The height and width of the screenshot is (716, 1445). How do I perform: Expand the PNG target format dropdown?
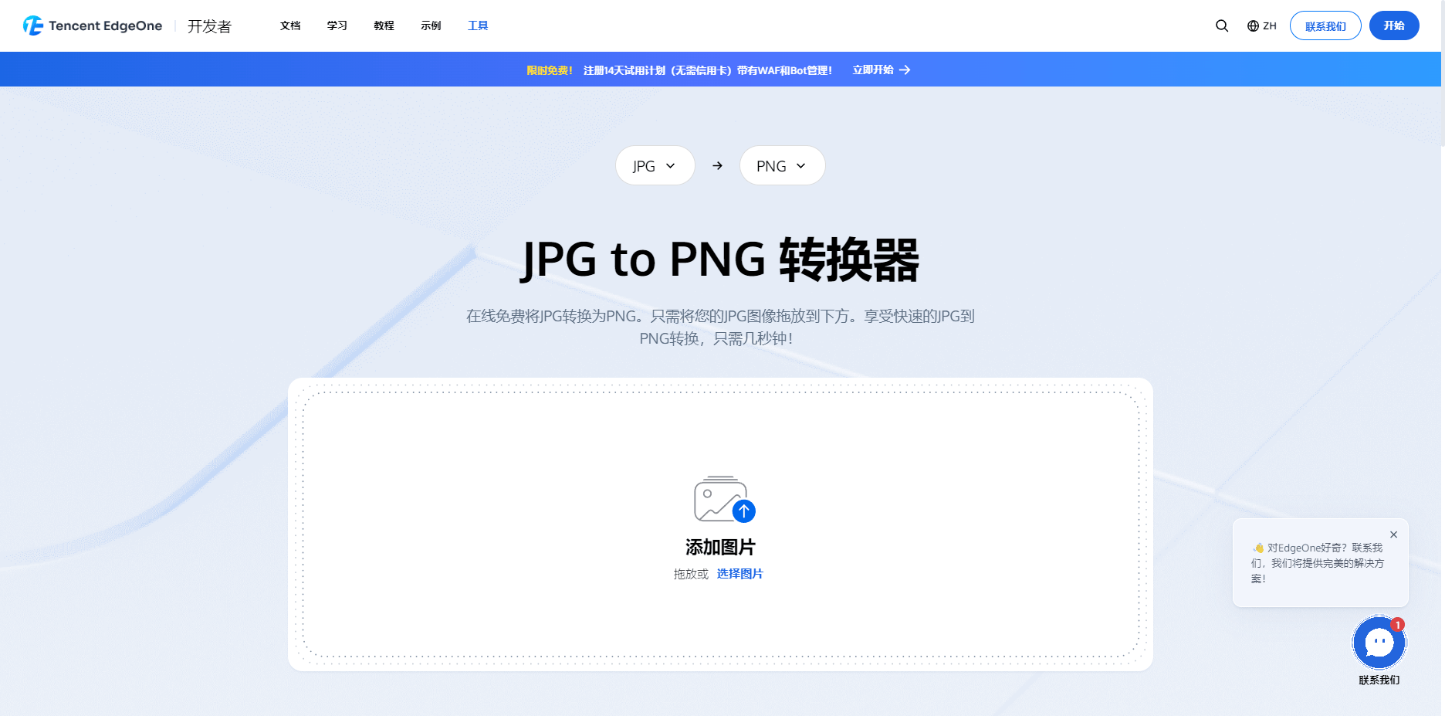point(783,165)
